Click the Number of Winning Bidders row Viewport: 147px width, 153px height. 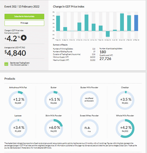[x=74, y=49]
